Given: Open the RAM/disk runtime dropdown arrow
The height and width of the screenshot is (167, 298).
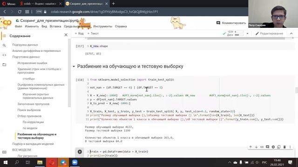Looking at the screenshot, I should [x=247, y=33].
